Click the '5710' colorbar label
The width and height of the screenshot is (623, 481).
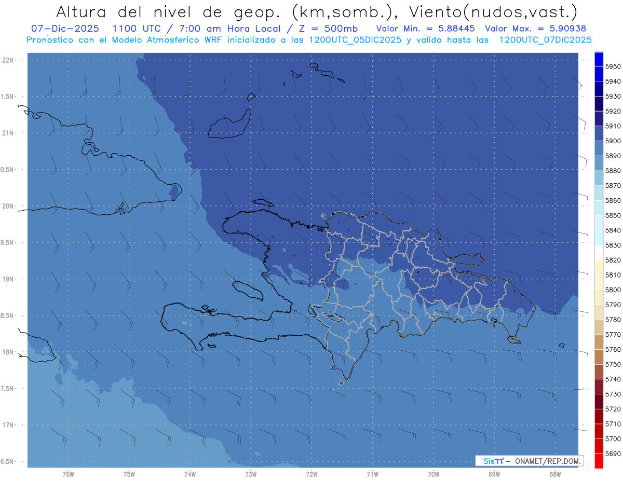(613, 424)
